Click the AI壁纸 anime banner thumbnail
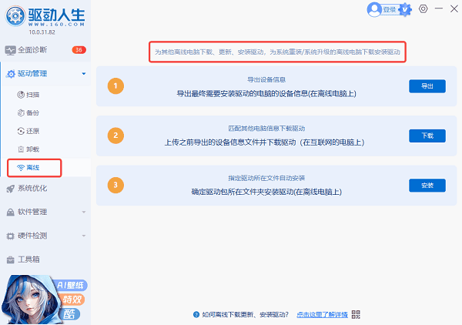 [45, 298]
